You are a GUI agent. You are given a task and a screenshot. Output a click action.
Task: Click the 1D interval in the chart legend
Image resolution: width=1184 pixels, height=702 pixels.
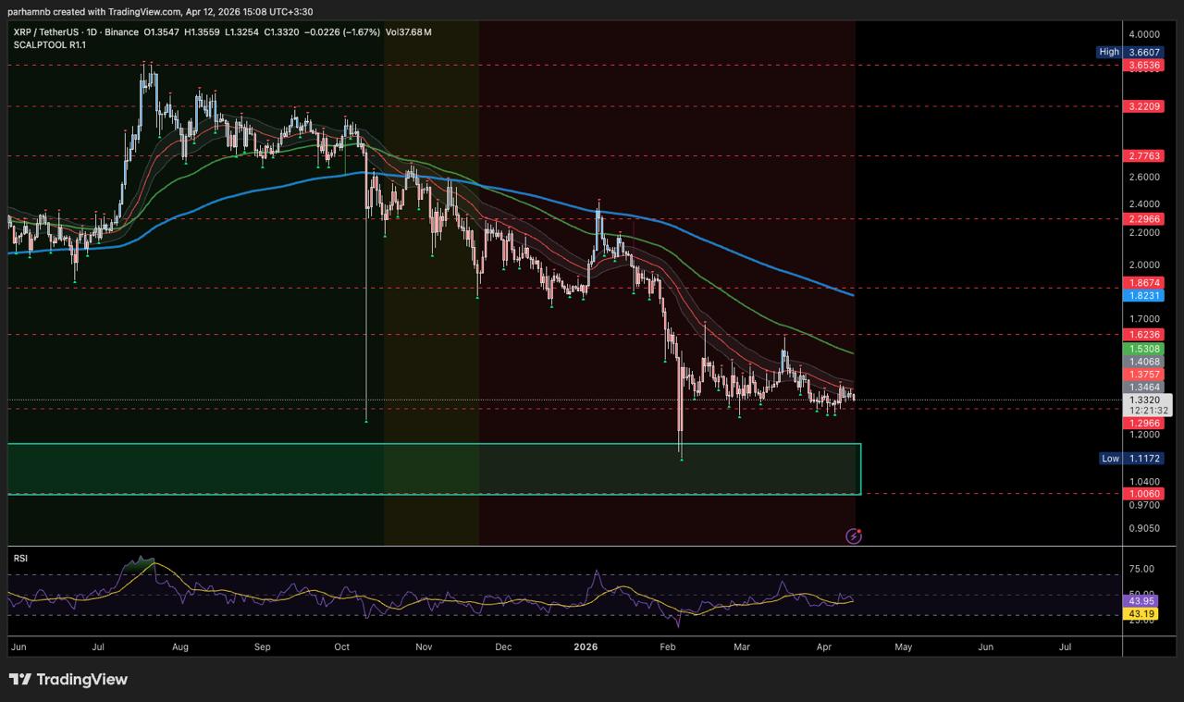[x=94, y=32]
